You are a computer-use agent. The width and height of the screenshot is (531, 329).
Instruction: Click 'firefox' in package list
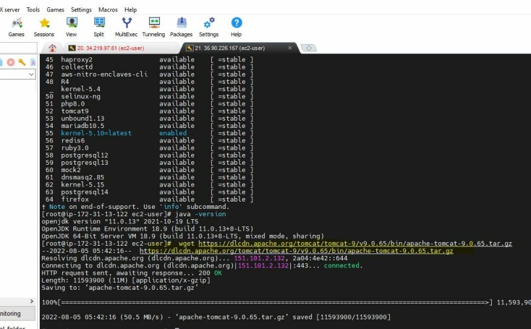coord(75,200)
